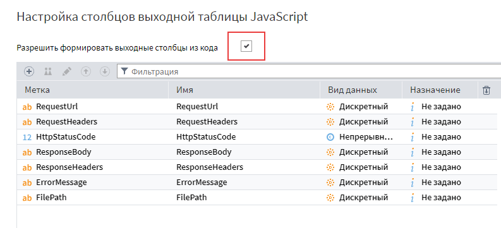Click HttpStatusCode in the Имя column
The height and width of the screenshot is (228, 501).
tap(206, 137)
